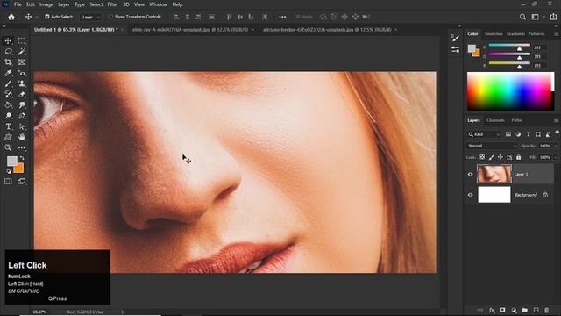Viewport: 561px width, 316px height.
Task: Open the Edit Toolbar three-dots menu
Action: click(22, 147)
